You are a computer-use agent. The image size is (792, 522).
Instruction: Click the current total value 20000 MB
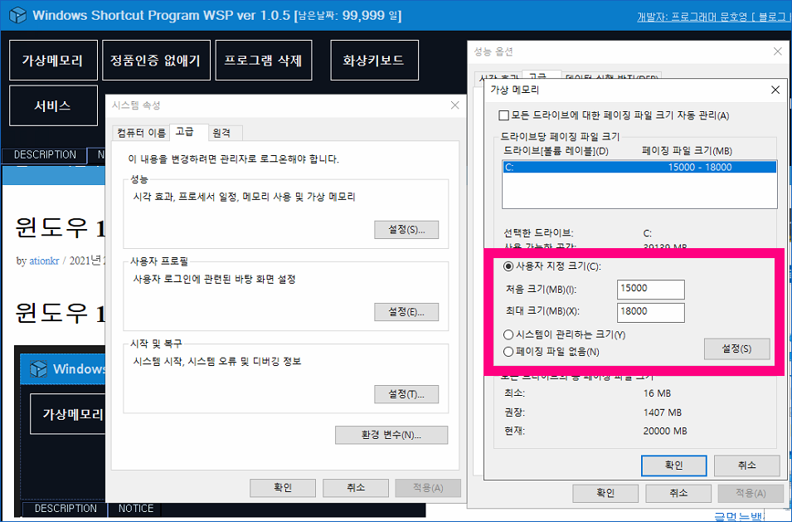[665, 431]
